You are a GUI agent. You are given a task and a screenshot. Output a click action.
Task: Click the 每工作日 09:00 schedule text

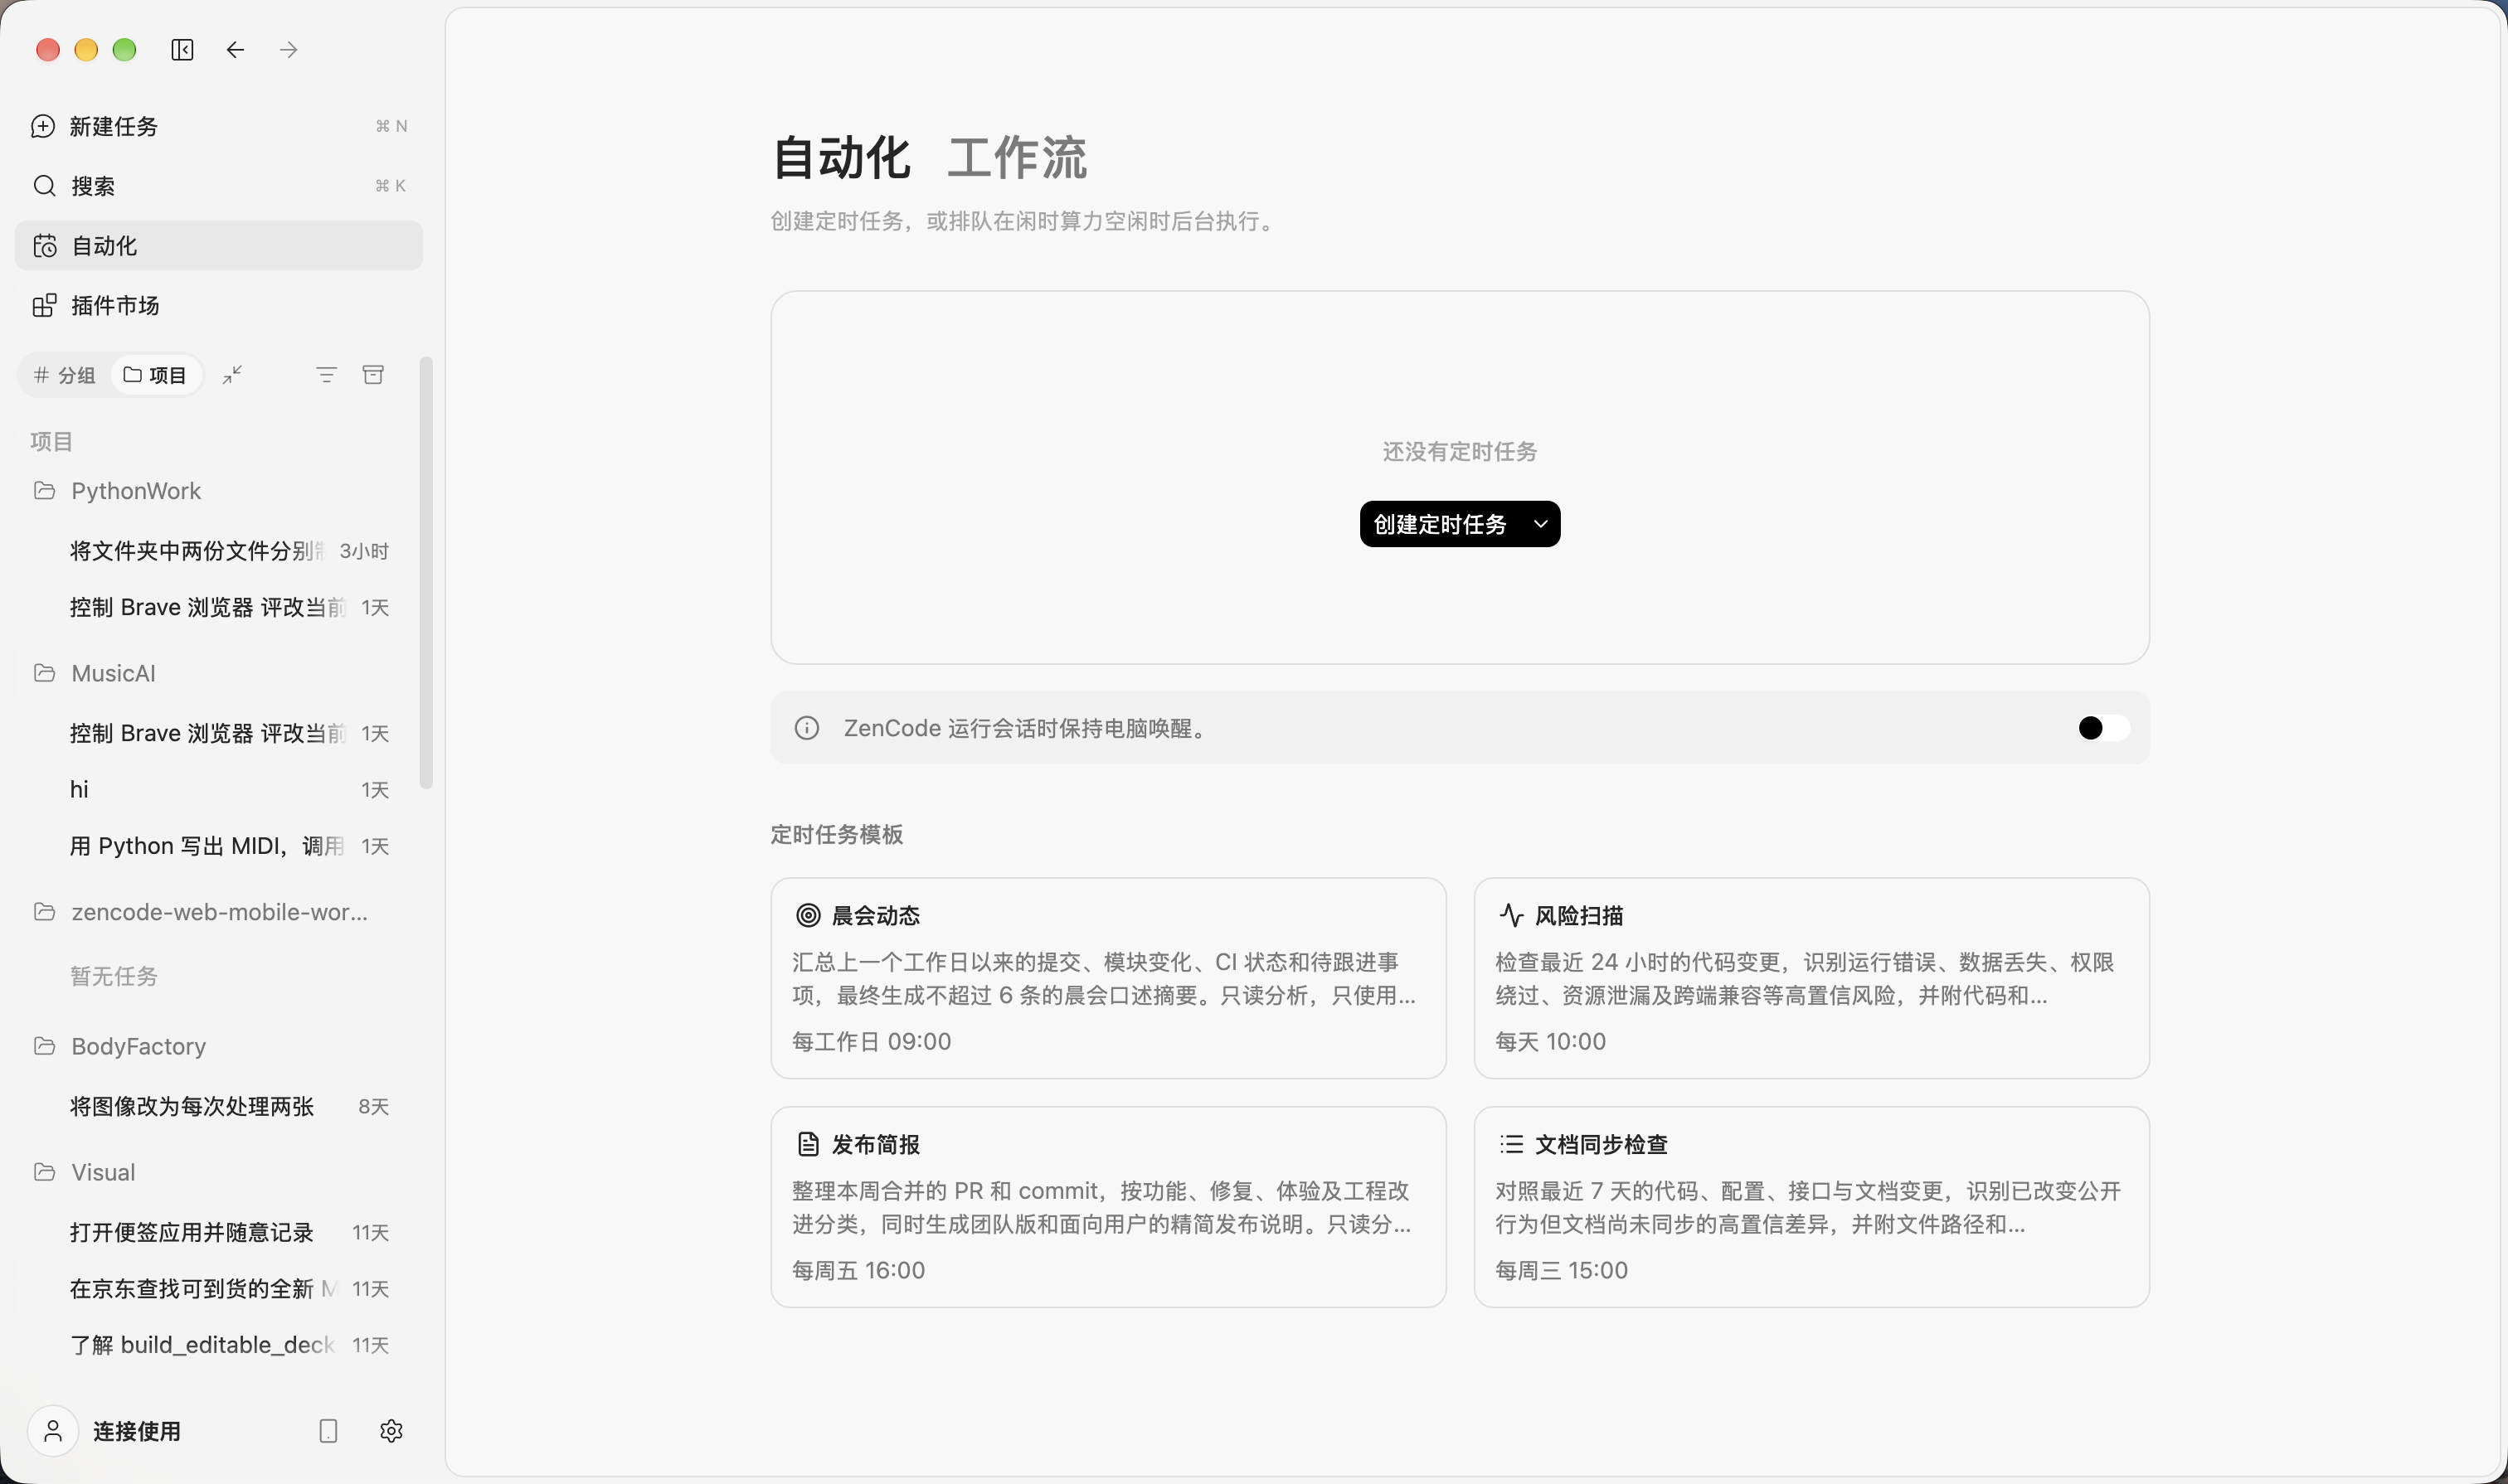872,1041
